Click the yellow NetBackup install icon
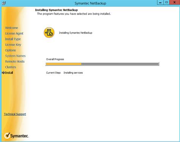This screenshot has width=180, height=142. 49,33
